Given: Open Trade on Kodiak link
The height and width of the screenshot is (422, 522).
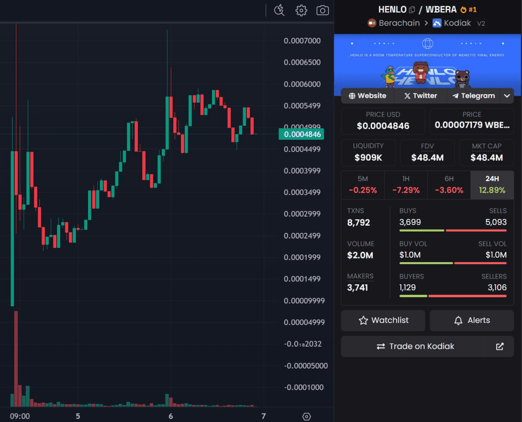Looking at the screenshot, I should pyautogui.click(x=427, y=346).
